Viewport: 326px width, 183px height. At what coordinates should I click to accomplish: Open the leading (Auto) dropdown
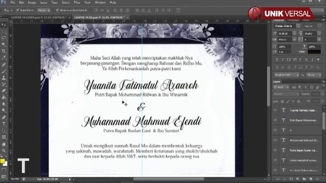[x=319, y=34]
